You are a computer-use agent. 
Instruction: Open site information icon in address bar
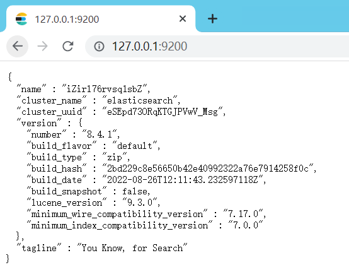99,47
